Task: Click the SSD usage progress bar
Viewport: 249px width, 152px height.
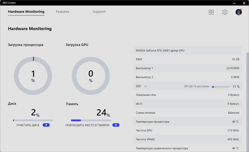Action: click(220, 87)
